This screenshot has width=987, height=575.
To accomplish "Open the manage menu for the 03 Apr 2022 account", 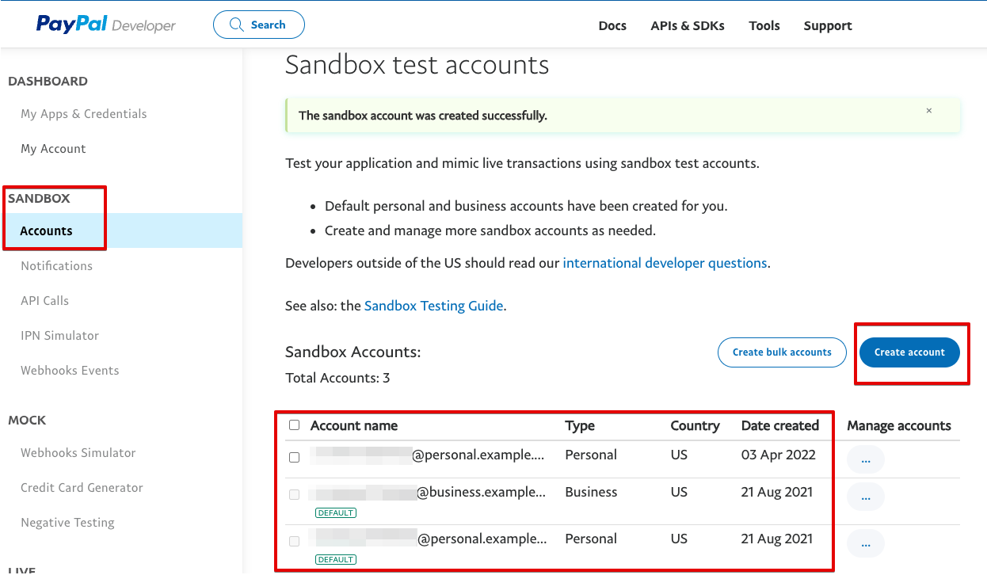I will click(x=866, y=459).
